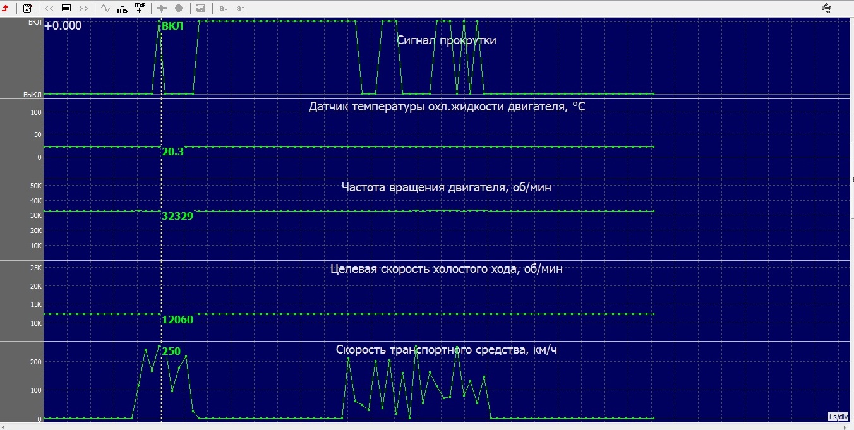The height and width of the screenshot is (430, 854).
Task: Click the double left chevron button
Action: (49, 8)
